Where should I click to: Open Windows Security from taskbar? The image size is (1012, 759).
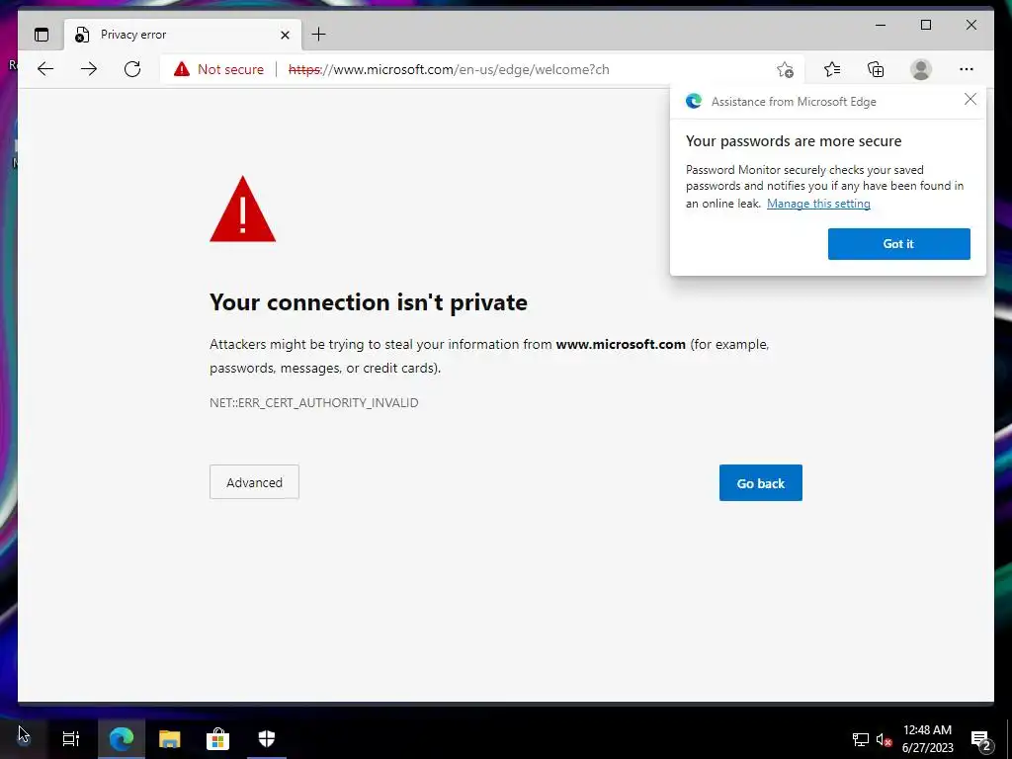tap(267, 737)
